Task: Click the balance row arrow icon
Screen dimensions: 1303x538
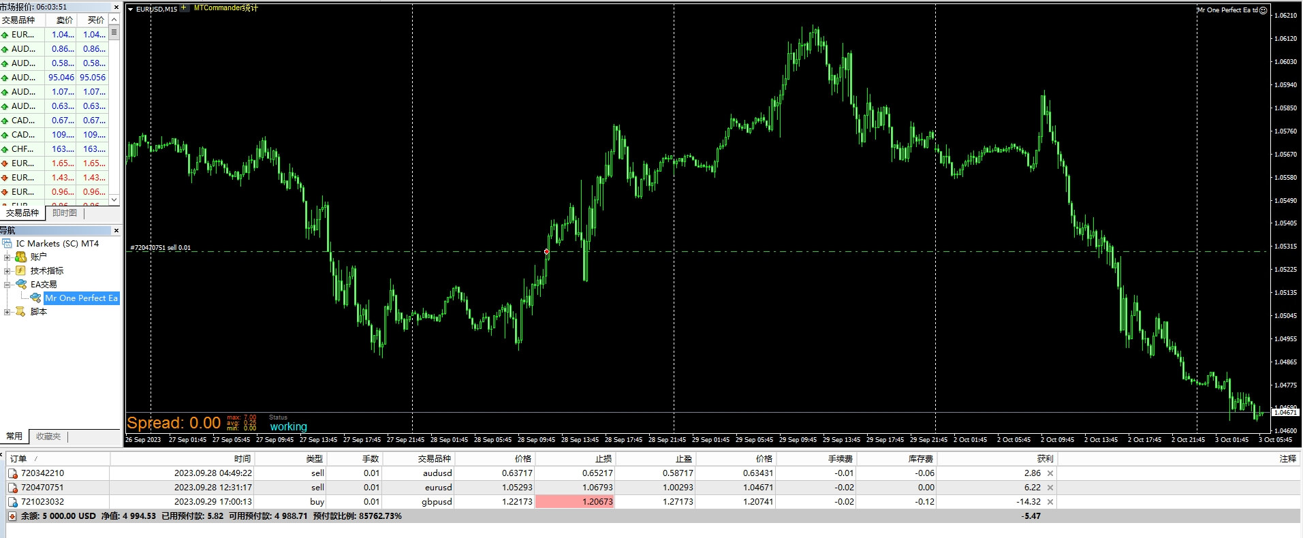Action: point(12,516)
